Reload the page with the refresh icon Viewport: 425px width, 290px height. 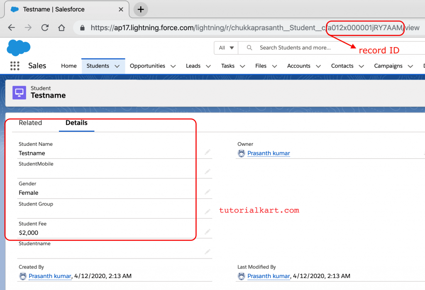click(45, 28)
